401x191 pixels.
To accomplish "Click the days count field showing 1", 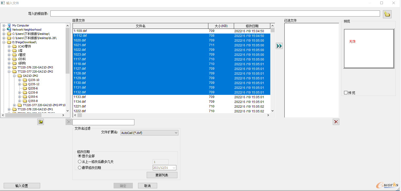I will click(161, 162).
